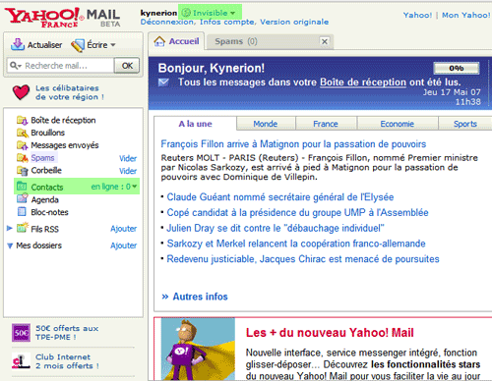Click the Boîte de réception folder icon

point(22,121)
